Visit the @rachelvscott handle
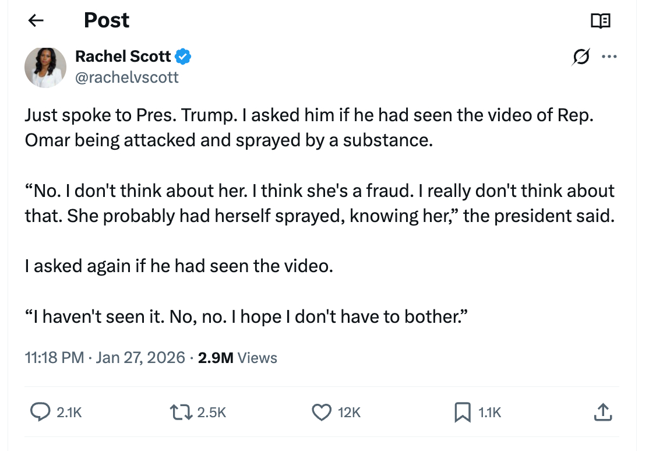 click(x=126, y=77)
